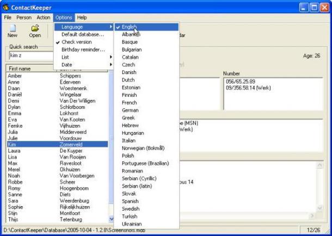Select contact Noah Van Voorbergen

click(x=58, y=176)
